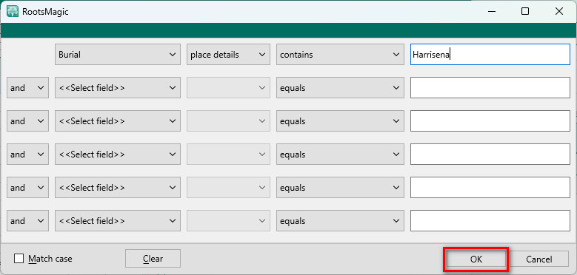This screenshot has width=577, height=275.
Task: Open the fourth row Select field dropdown
Action: coord(118,155)
